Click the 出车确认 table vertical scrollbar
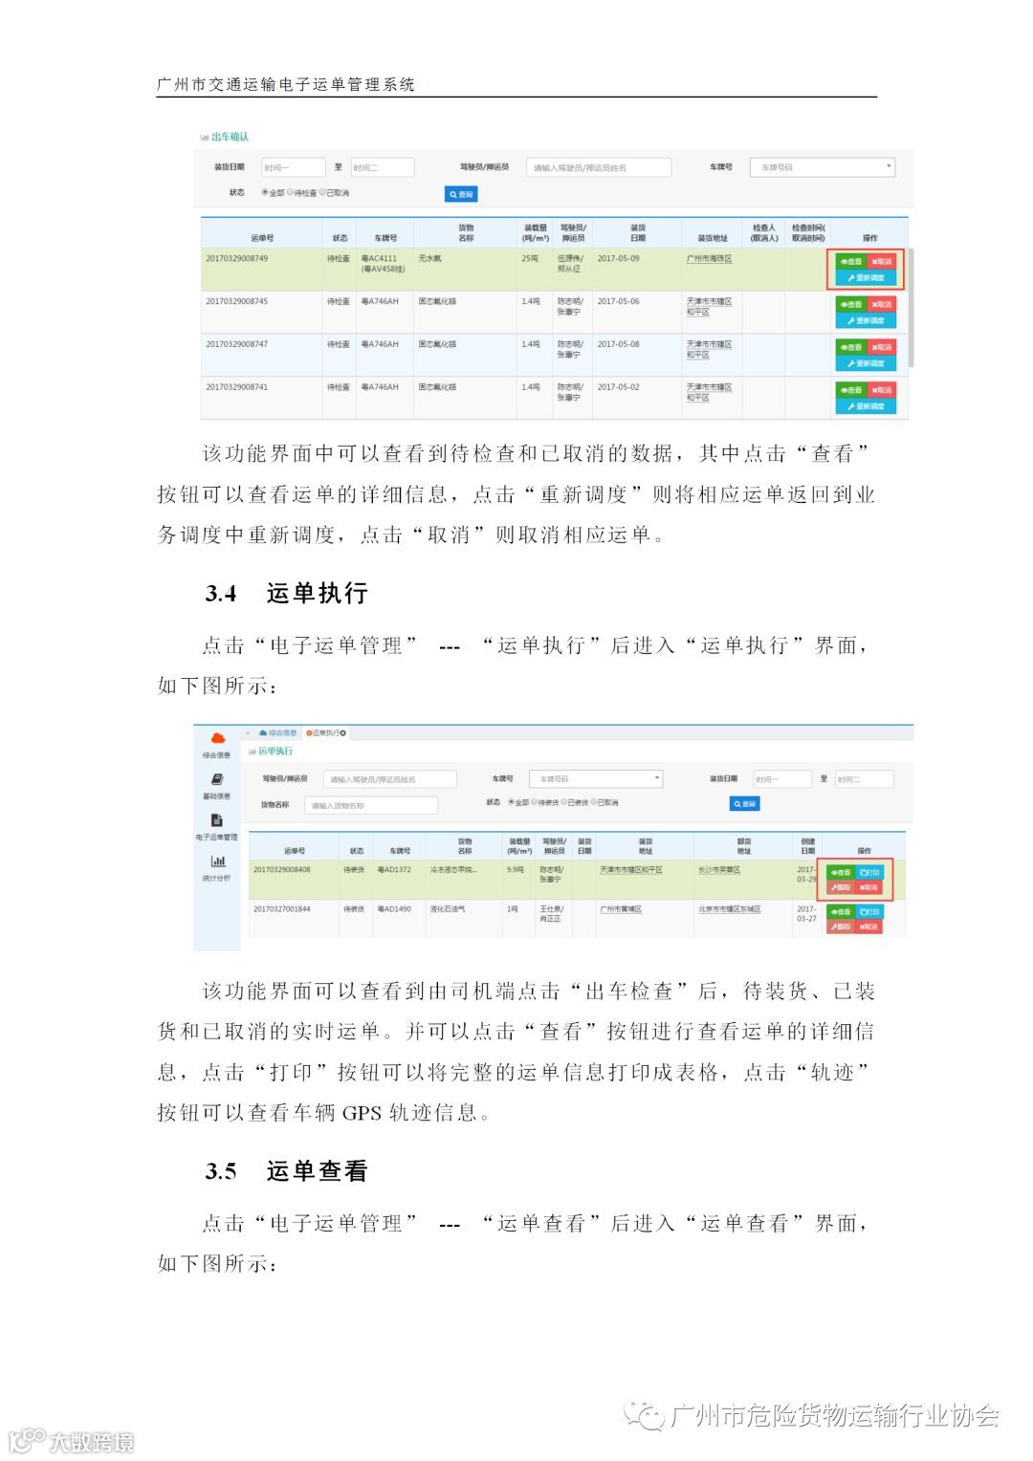 (911, 308)
